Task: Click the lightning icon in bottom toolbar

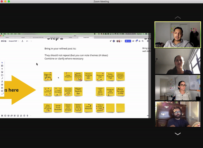Action: [27, 116]
